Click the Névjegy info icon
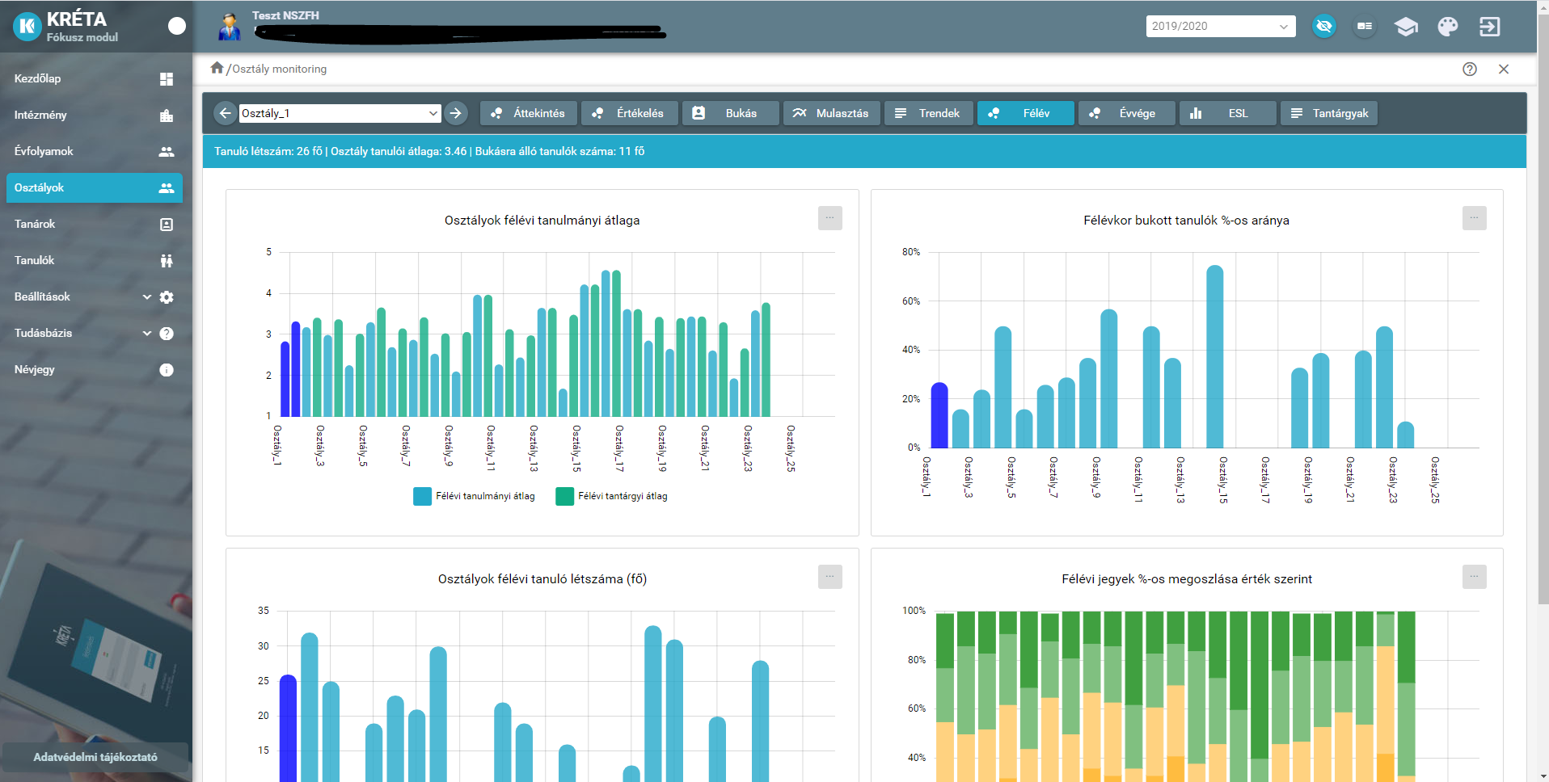 coord(167,370)
